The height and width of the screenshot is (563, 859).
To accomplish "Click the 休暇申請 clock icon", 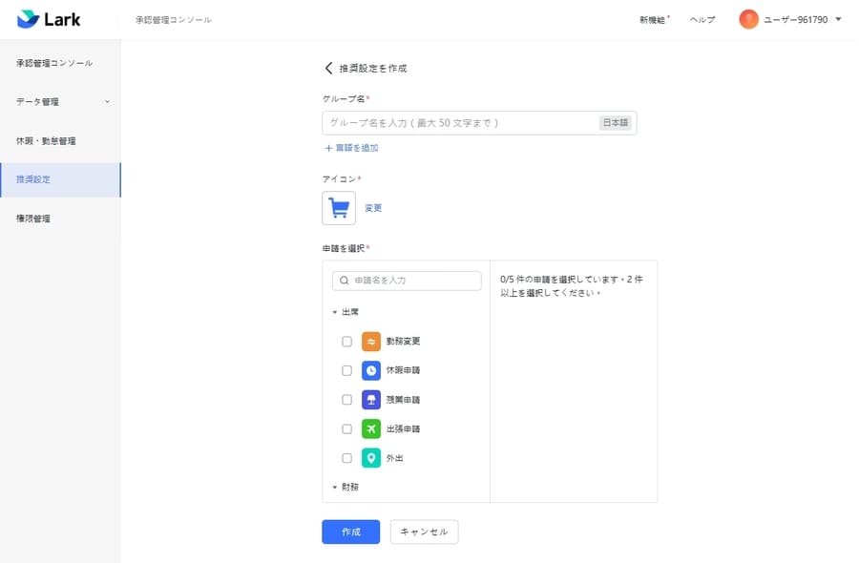I will (370, 370).
